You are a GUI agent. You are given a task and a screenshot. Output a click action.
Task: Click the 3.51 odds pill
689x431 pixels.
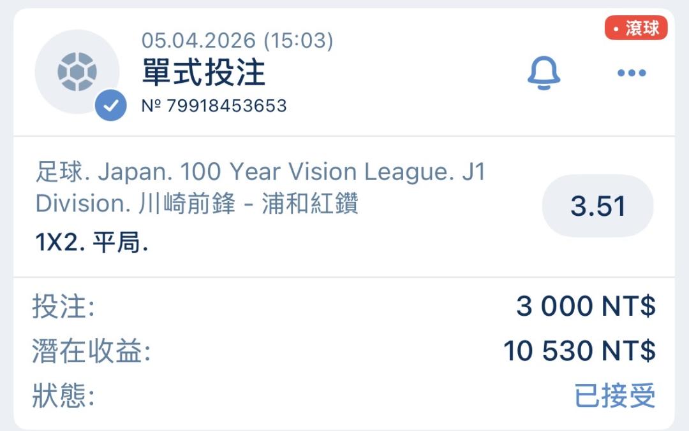pyautogui.click(x=598, y=206)
